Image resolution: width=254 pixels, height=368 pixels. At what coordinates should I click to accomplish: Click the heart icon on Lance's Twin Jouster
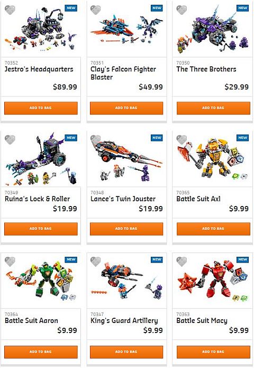pyautogui.click(x=95, y=140)
